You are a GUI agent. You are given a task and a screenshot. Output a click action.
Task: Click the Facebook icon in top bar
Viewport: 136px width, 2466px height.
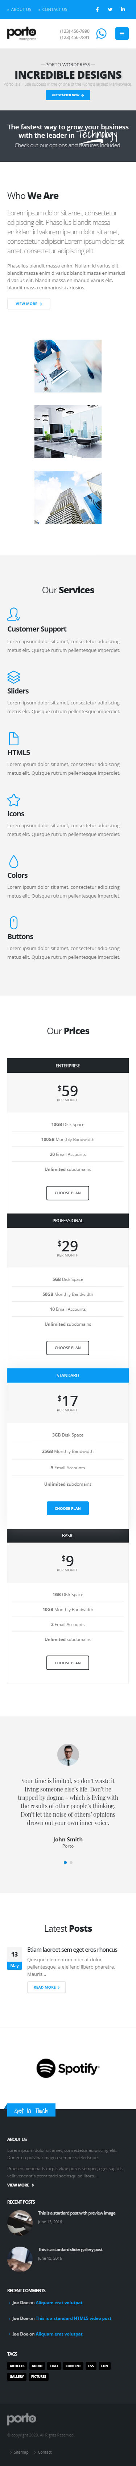[x=97, y=9]
